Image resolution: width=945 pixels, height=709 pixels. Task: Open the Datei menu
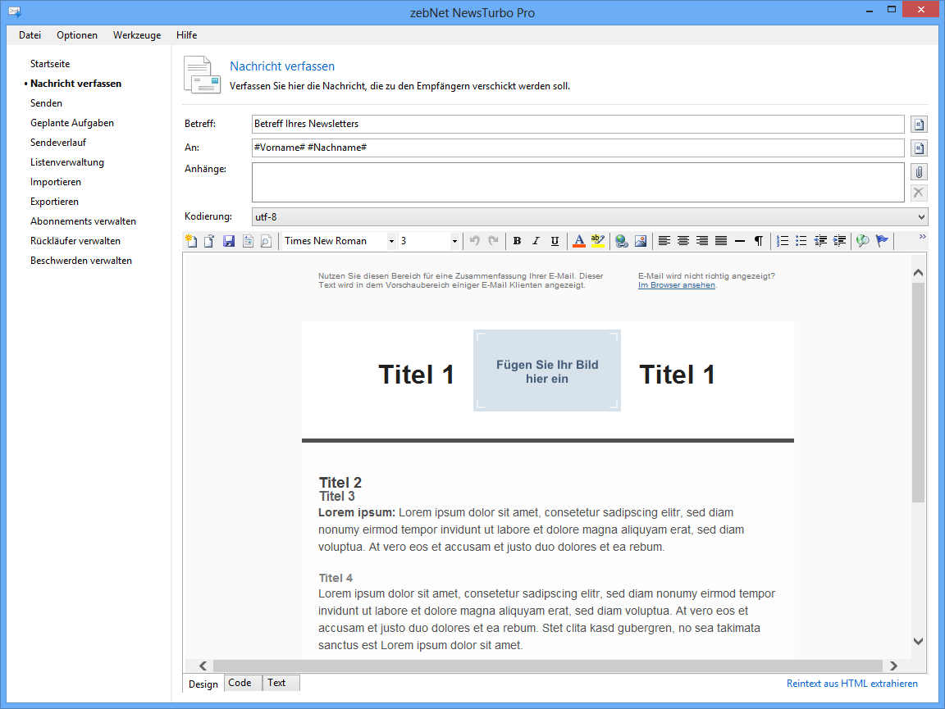[x=30, y=35]
